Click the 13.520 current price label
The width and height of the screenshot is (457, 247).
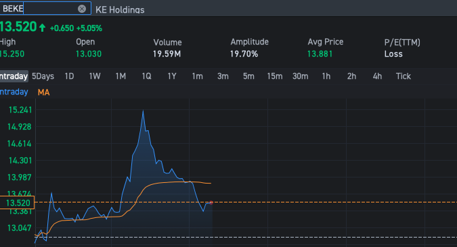pyautogui.click(x=17, y=202)
